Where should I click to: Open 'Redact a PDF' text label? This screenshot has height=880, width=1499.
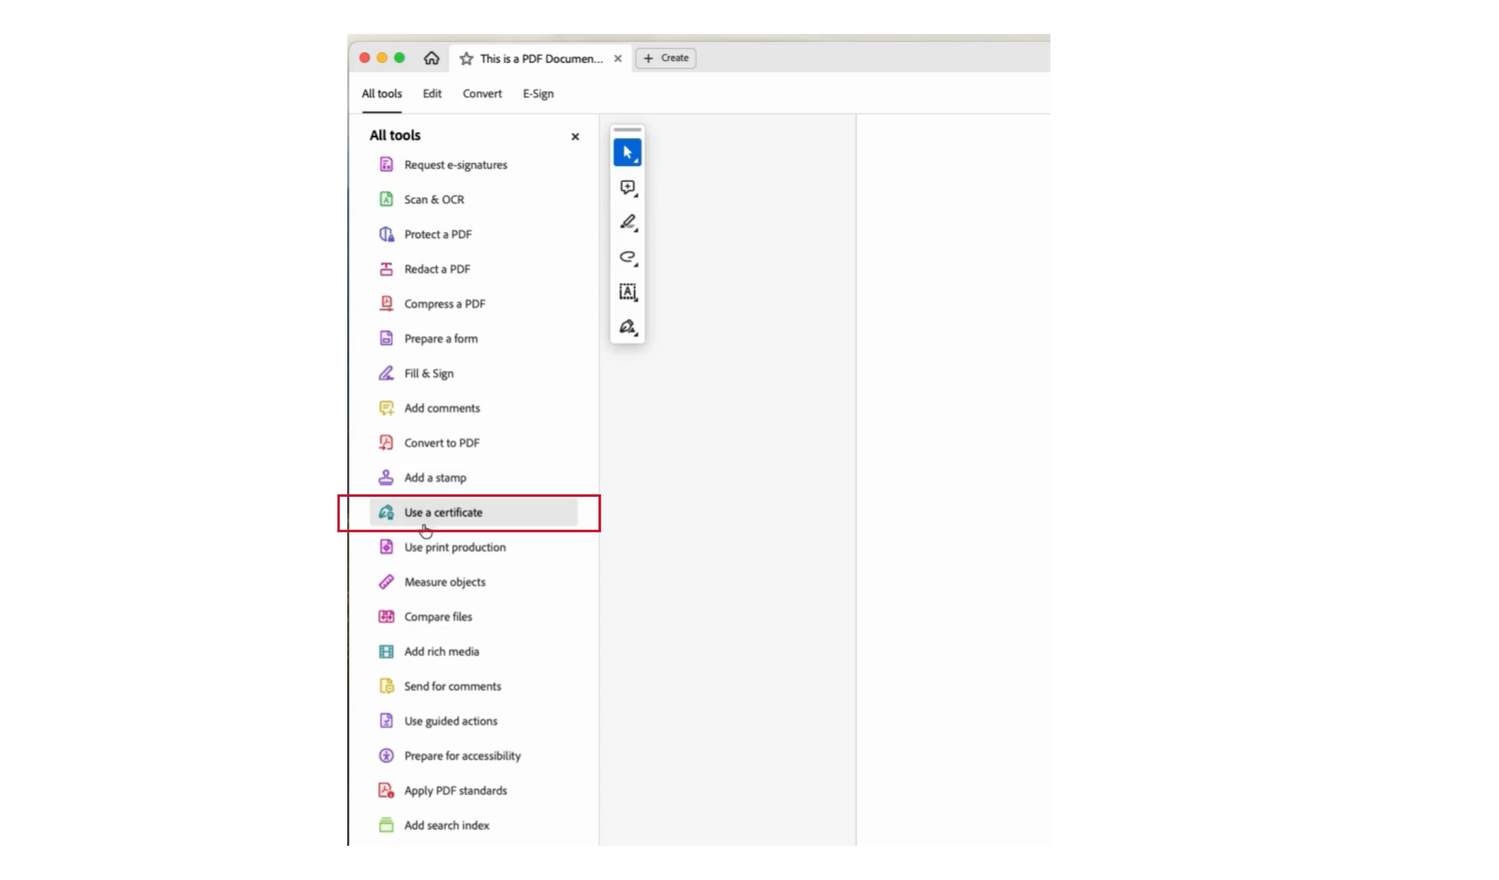tap(437, 269)
